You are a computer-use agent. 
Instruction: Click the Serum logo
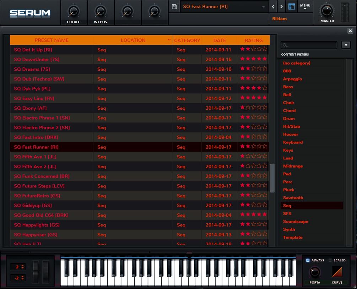click(30, 13)
